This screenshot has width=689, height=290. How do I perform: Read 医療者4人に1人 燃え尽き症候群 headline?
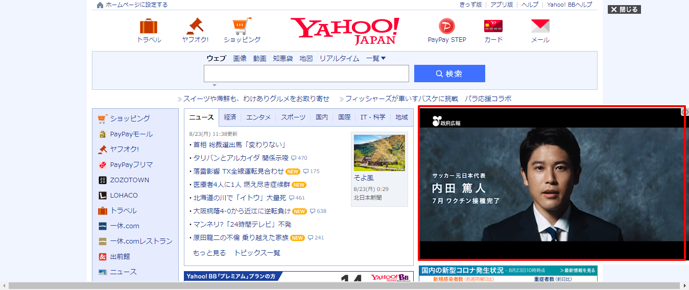[242, 185]
